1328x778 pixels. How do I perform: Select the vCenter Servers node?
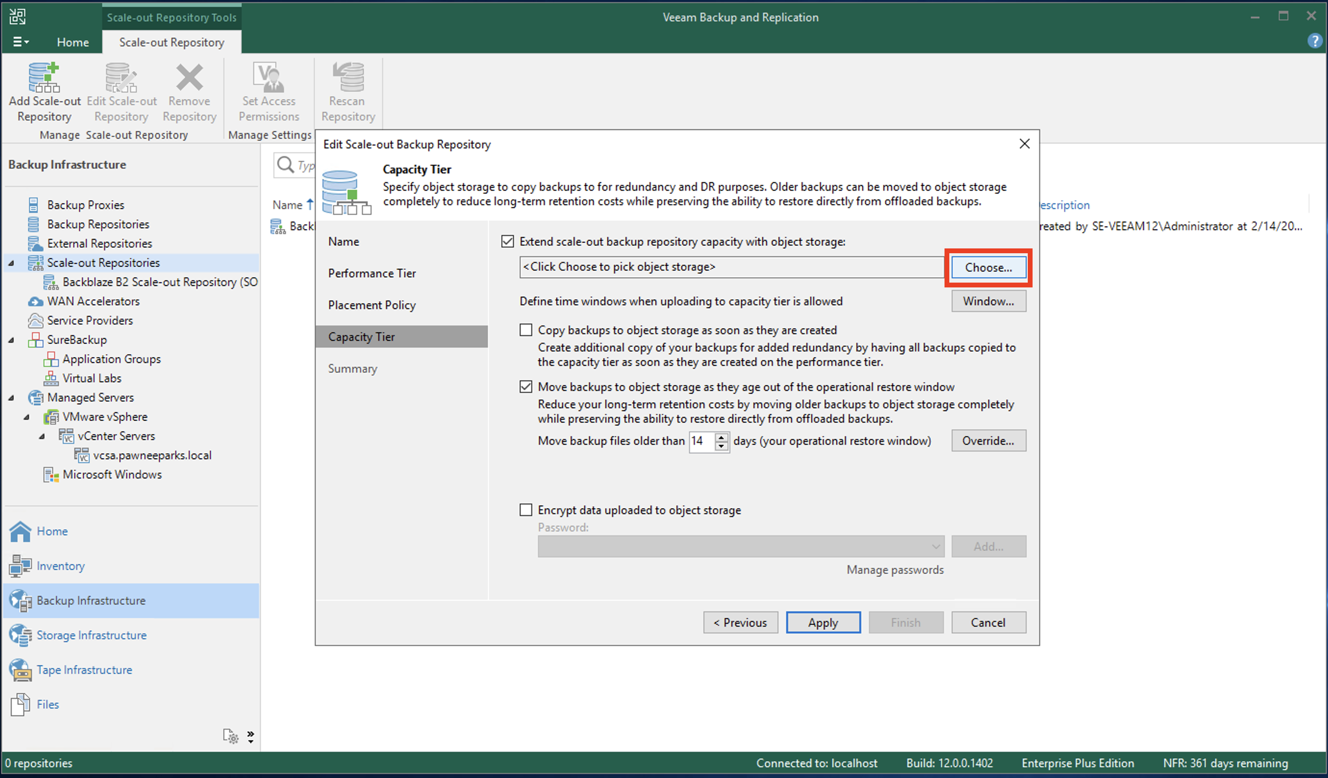116,436
